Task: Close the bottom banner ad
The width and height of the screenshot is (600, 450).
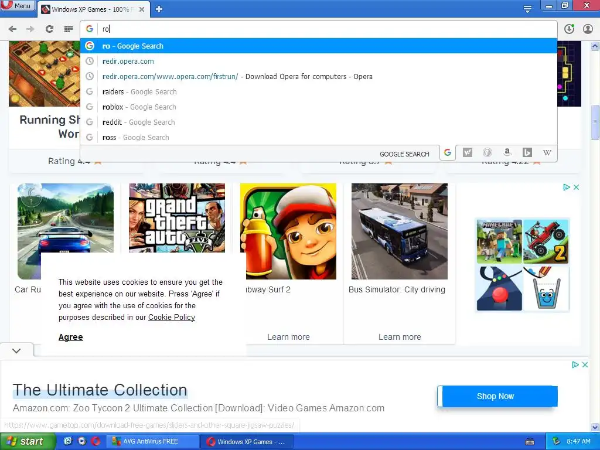Action: point(585,364)
